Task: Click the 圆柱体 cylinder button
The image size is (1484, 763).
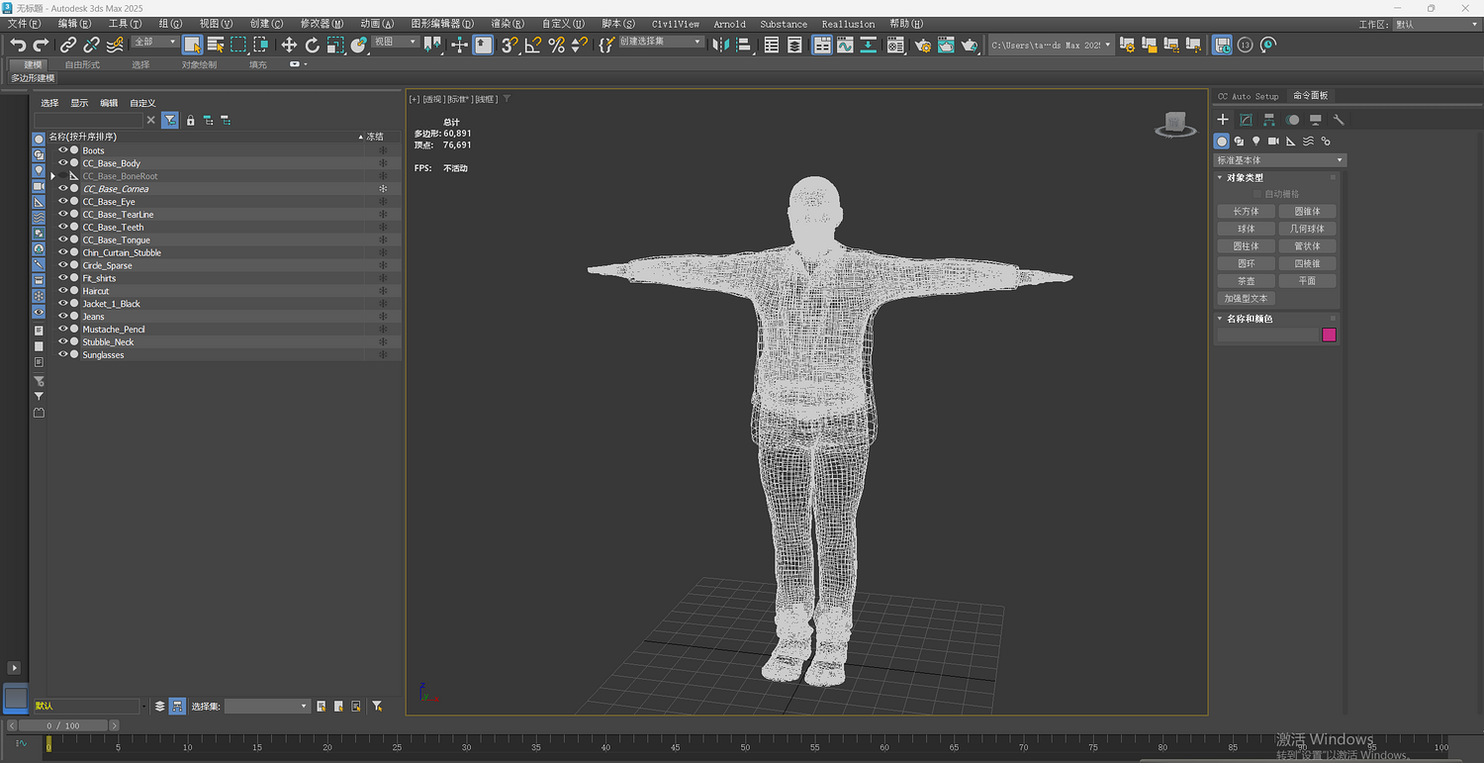Action: point(1246,246)
